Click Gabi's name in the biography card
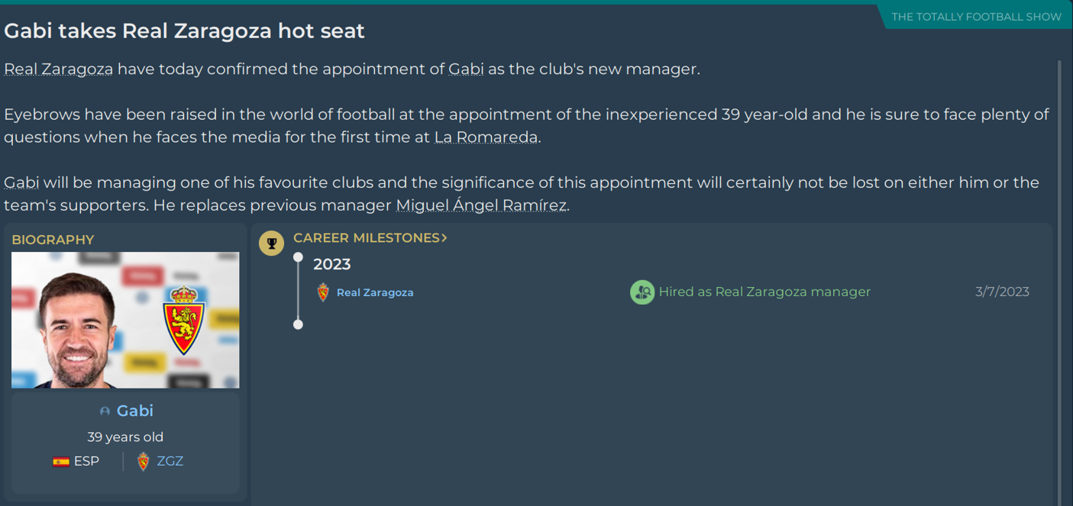 tap(135, 411)
